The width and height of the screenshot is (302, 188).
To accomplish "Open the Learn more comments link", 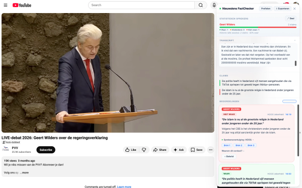I will point(124,186).
